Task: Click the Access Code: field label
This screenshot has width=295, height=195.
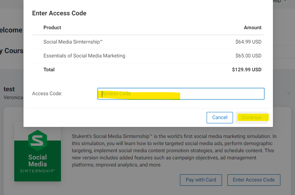Action: click(47, 94)
